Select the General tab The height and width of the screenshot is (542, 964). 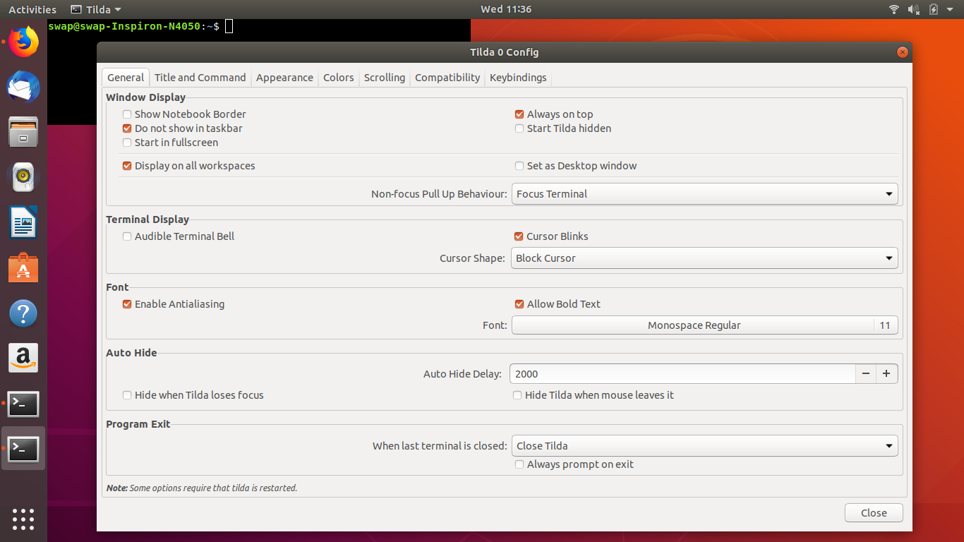126,78
